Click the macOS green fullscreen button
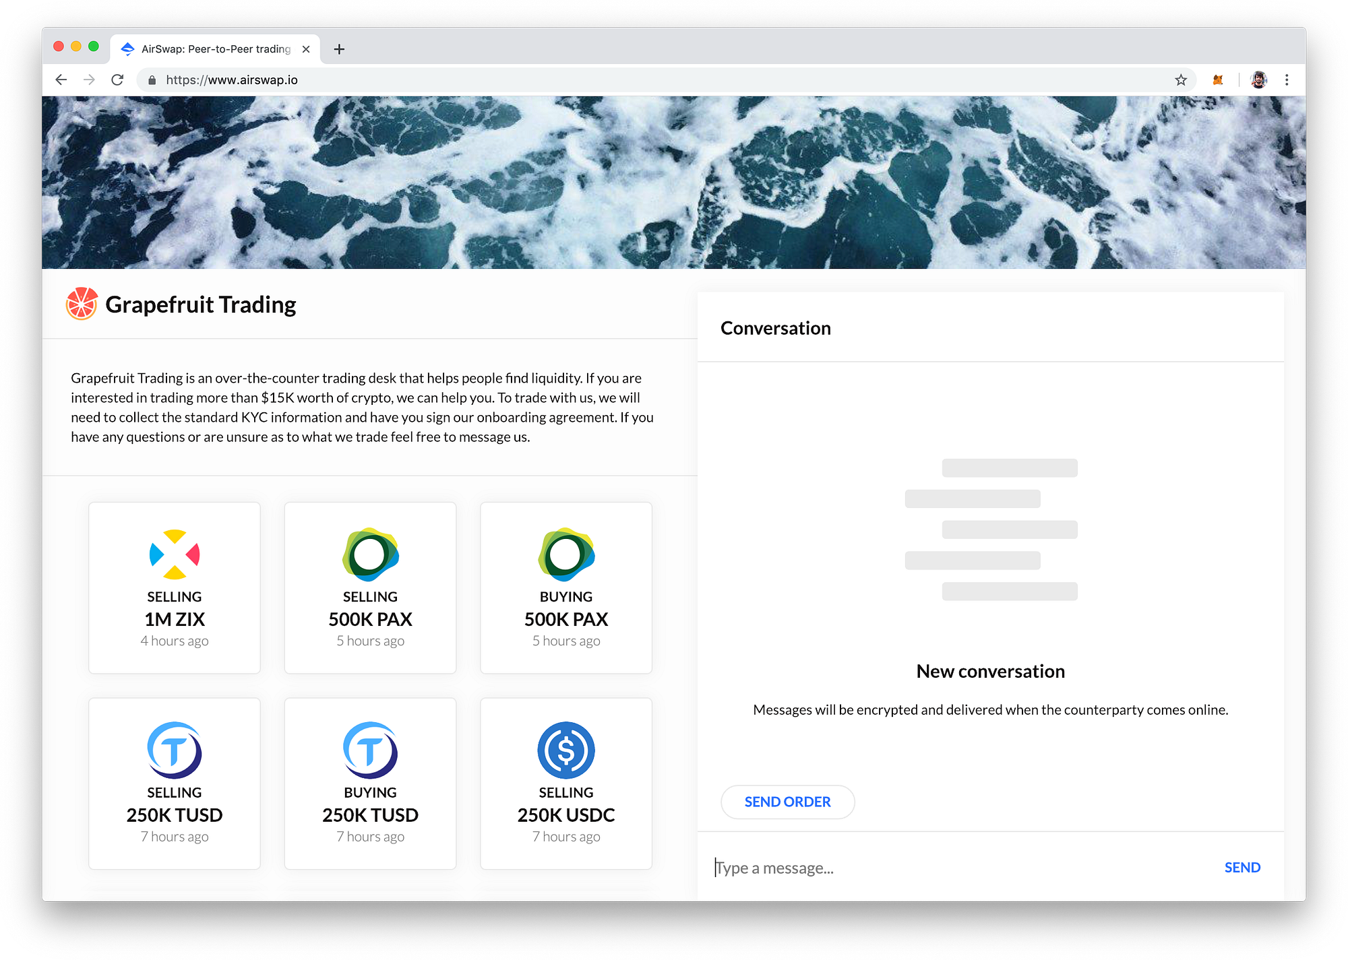This screenshot has width=1348, height=960. (x=94, y=46)
